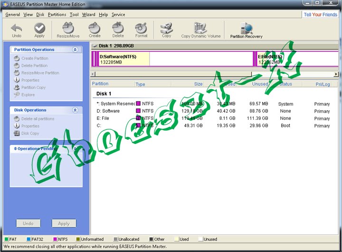Screen dimensions: 342x252
Task: Click the 49.31 GB size value
Action: (193, 126)
